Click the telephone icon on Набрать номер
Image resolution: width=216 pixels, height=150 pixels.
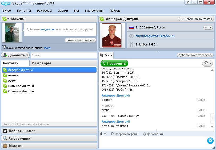pyautogui.click(x=5, y=131)
